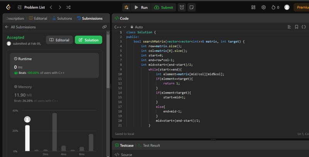309x157 pixels.
Task: Click the debugger bug icon beside Run
Action: (x=126, y=7)
